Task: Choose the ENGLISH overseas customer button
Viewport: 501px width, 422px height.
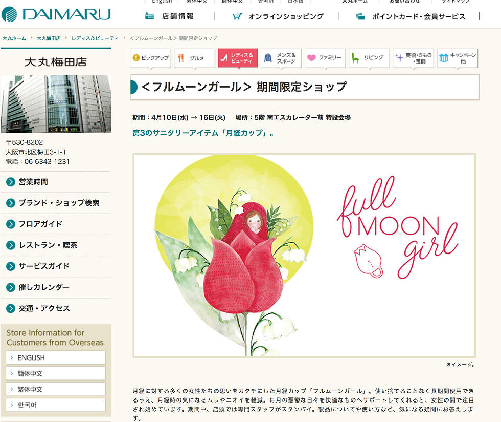Action: [56, 357]
